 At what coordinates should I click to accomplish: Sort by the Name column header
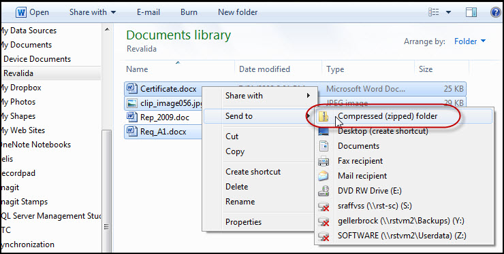137,69
